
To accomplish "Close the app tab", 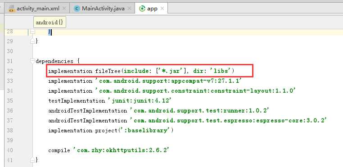I will pyautogui.click(x=162, y=9).
